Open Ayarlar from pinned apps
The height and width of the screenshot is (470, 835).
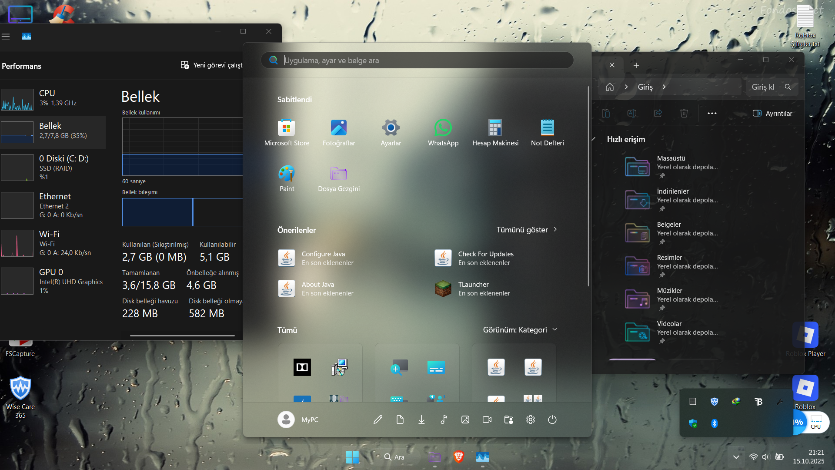(x=391, y=133)
